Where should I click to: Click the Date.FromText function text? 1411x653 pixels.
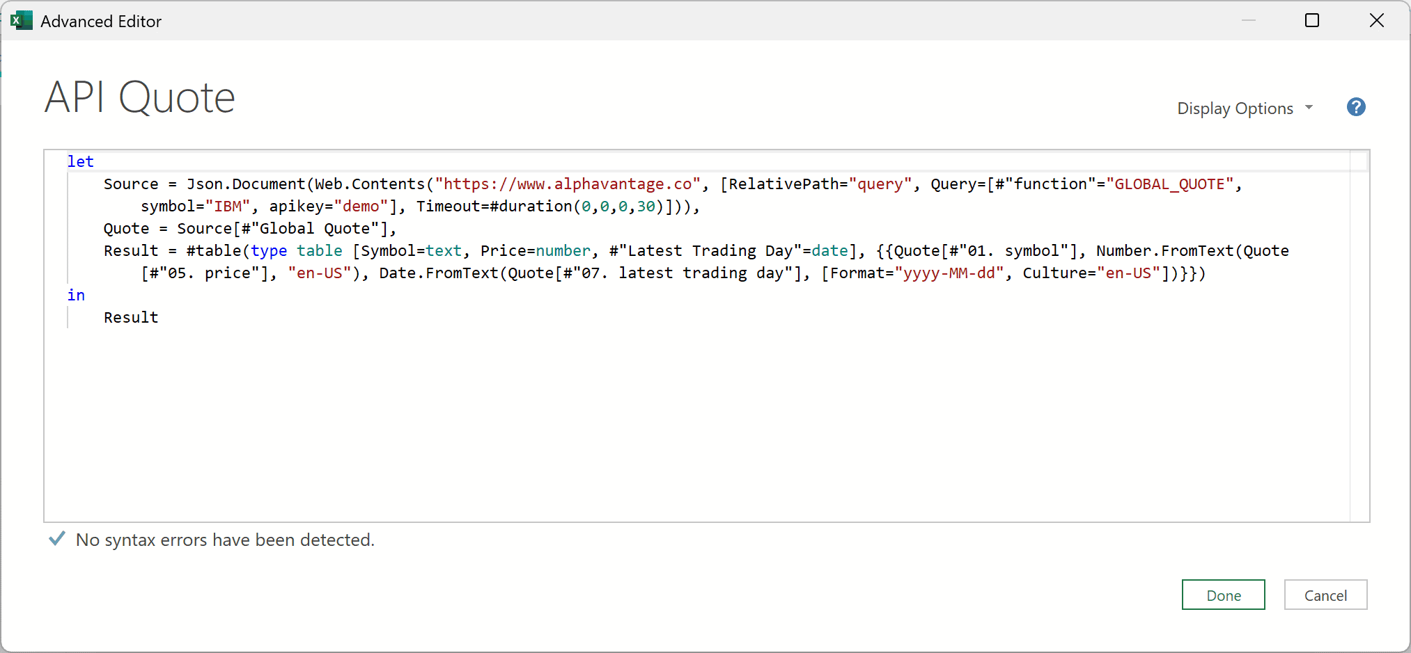pos(439,273)
